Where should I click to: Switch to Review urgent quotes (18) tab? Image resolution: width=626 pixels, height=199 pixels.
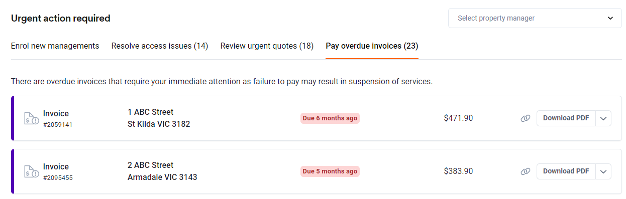coord(267,46)
